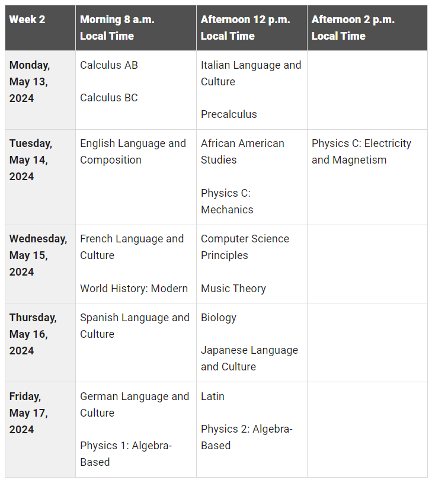
Task: Select Computer Science Principles exam
Action: click(x=245, y=247)
